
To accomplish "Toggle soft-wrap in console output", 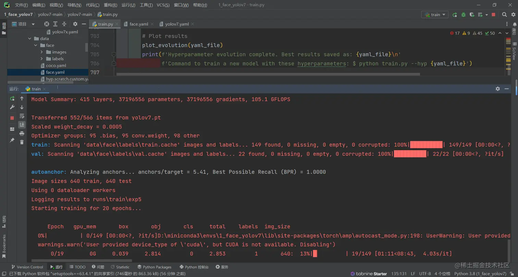I will 22,116.
